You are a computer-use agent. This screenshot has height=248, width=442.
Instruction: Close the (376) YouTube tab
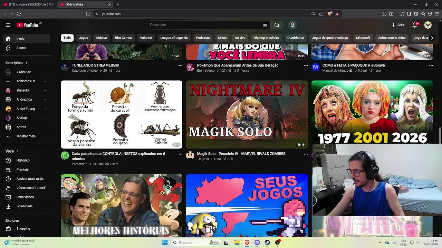pos(109,4)
